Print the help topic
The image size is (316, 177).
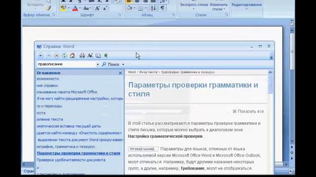click(82, 56)
